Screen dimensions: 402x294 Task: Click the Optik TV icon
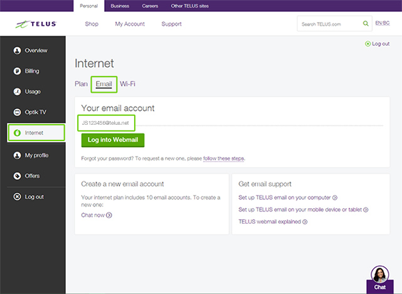pyautogui.click(x=17, y=112)
